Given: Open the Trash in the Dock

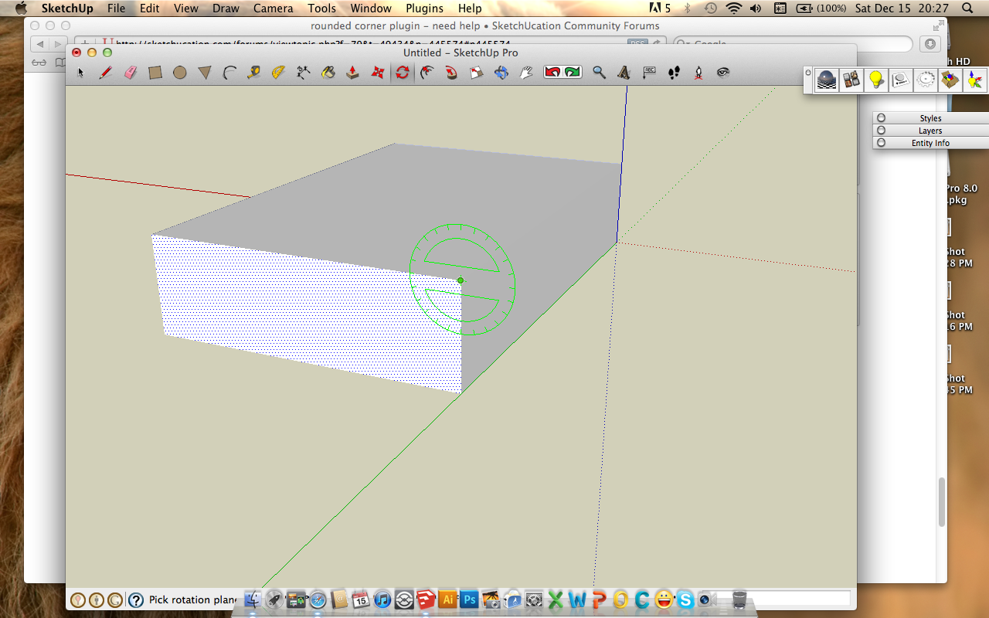Looking at the screenshot, I should (x=739, y=599).
